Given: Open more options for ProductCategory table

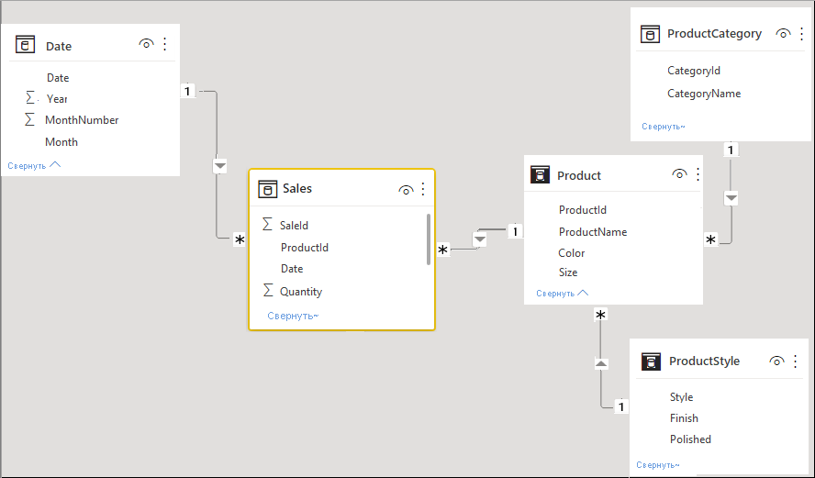Looking at the screenshot, I should (801, 34).
